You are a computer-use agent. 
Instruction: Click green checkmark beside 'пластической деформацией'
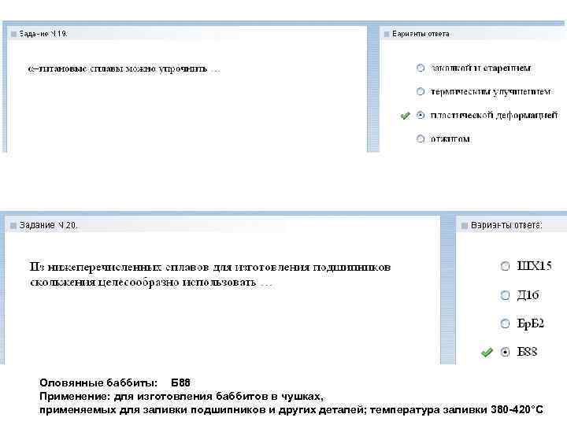[x=406, y=116]
